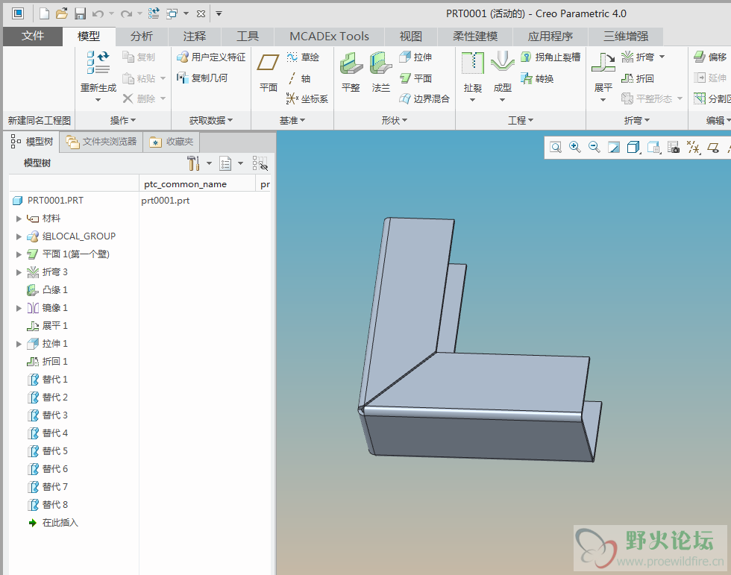Expand the 材料 tree node
This screenshot has width=731, height=575.
coord(19,218)
